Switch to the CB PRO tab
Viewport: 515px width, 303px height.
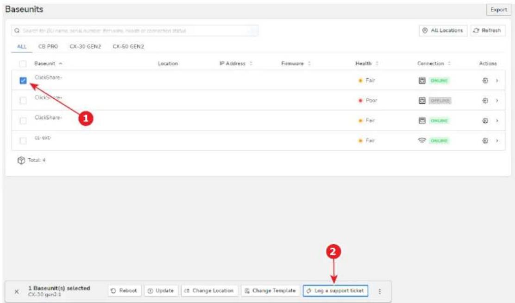pos(48,46)
